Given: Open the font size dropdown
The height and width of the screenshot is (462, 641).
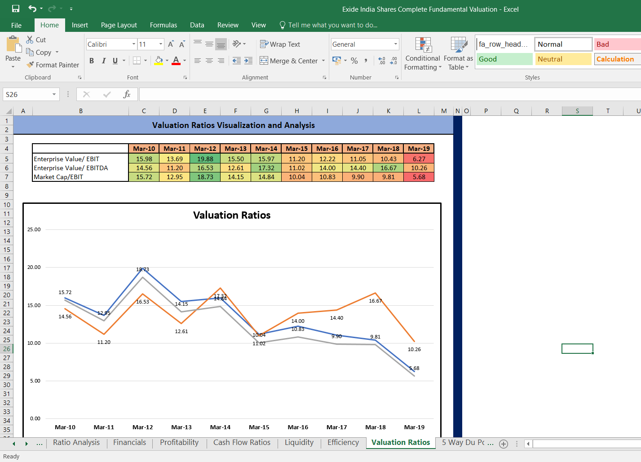Looking at the screenshot, I should (x=161, y=44).
